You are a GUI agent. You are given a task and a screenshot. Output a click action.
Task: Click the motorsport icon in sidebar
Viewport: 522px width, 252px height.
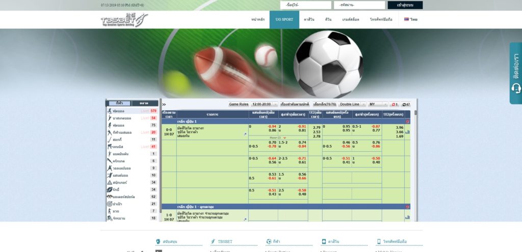click(x=110, y=197)
